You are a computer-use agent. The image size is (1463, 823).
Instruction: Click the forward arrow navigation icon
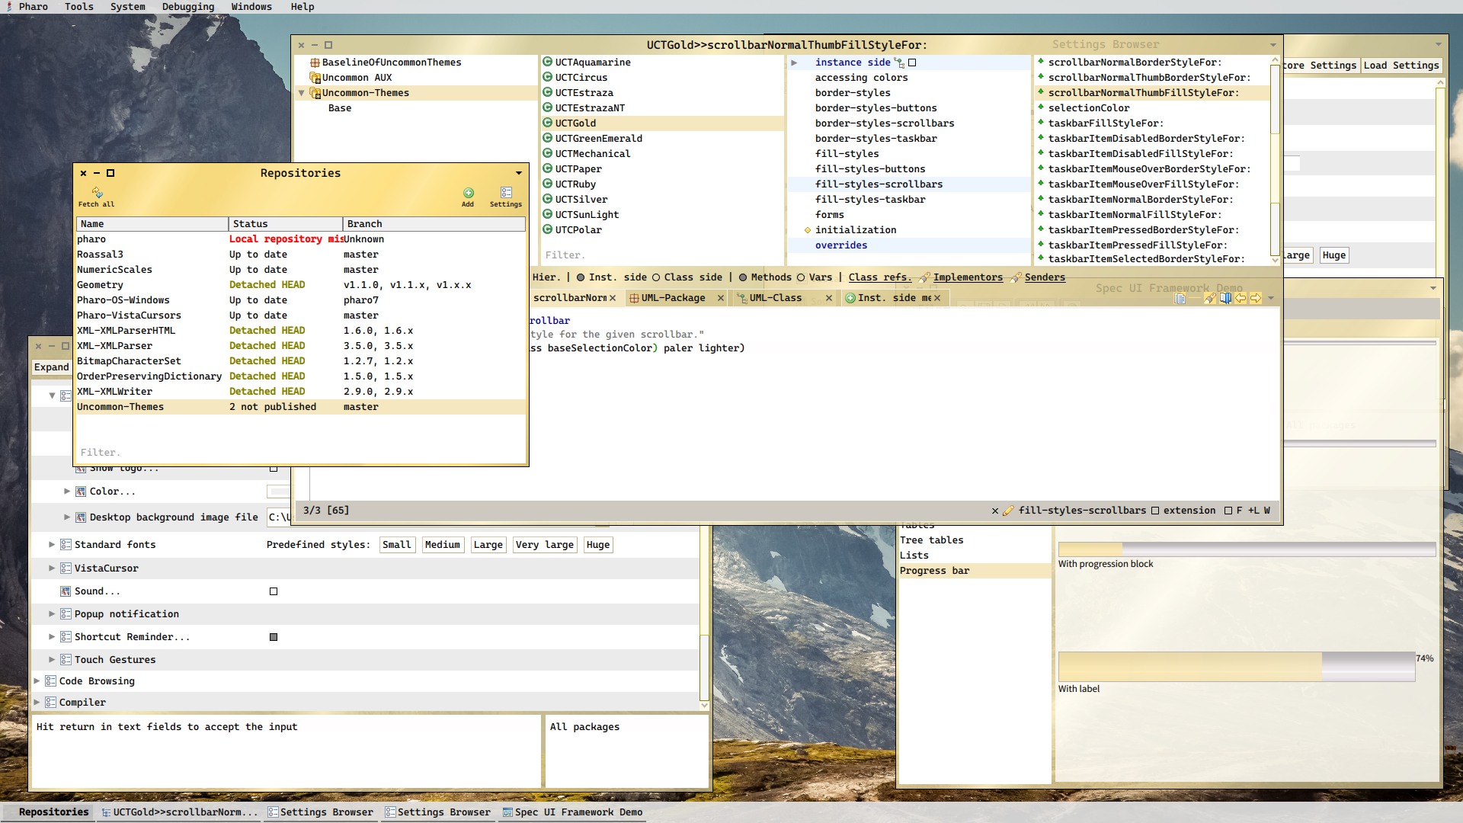(1255, 298)
